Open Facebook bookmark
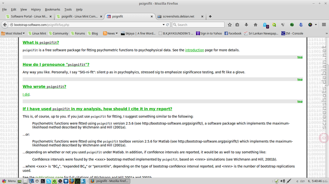329x184 pixels. click(233, 34)
